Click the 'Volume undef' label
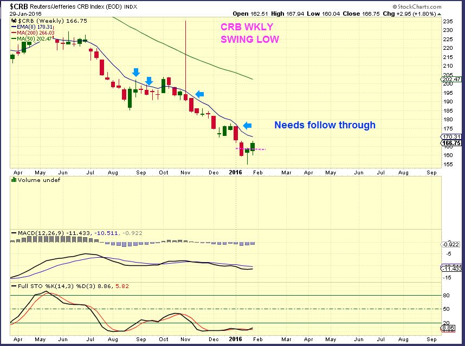Image resolution: width=465 pixels, height=346 pixels. tap(39, 180)
